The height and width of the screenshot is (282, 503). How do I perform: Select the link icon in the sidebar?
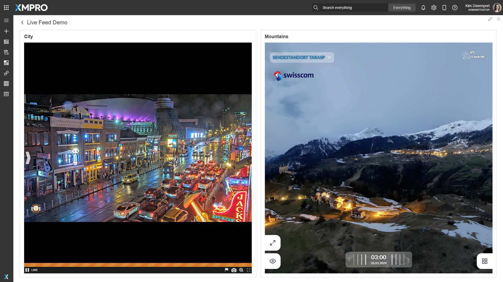(6, 73)
